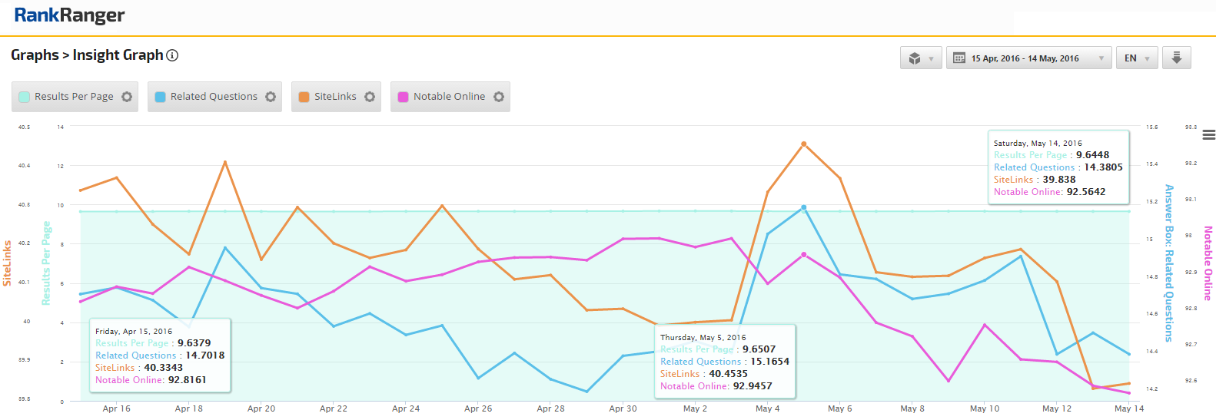
Task: Click the RankRanger logo
Action: (69, 15)
